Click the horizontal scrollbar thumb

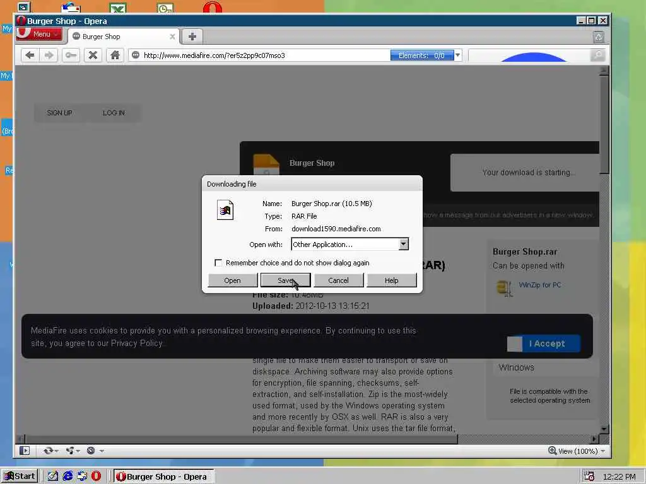(x=242, y=439)
